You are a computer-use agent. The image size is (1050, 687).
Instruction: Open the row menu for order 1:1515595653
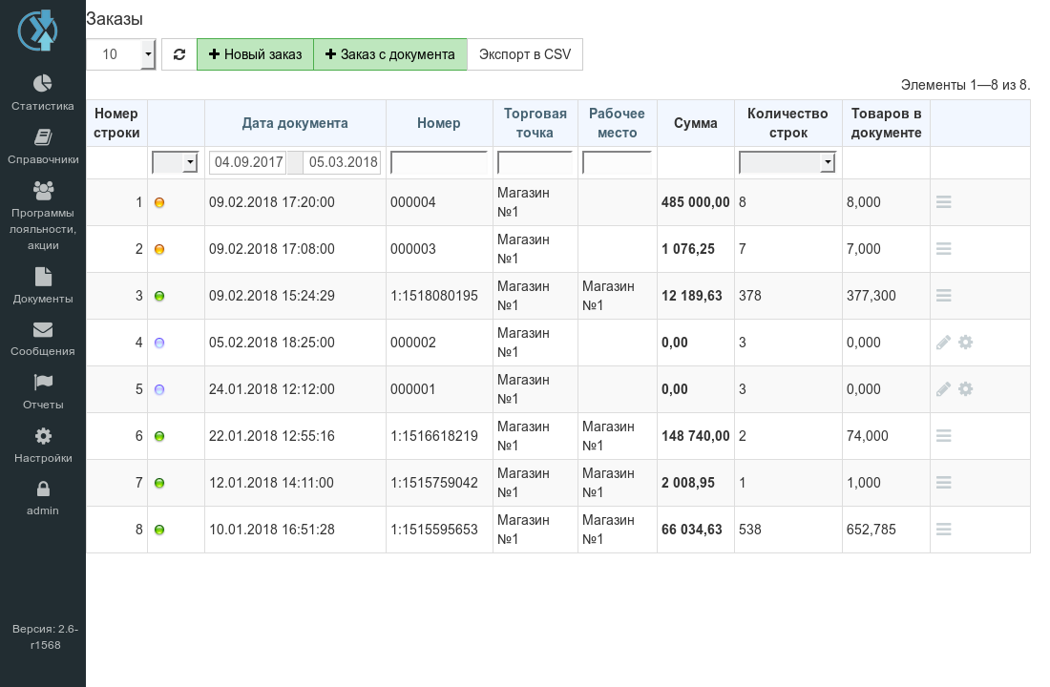click(x=943, y=529)
